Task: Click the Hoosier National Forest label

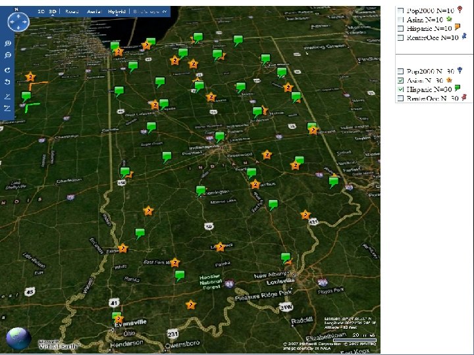Action: (x=211, y=282)
